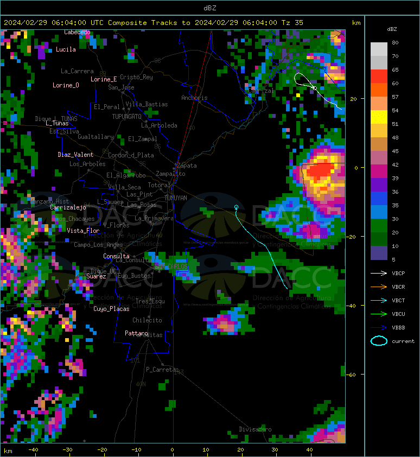Click the Los_Arboles town label
This screenshot has height=457, width=420.
pyautogui.click(x=87, y=164)
